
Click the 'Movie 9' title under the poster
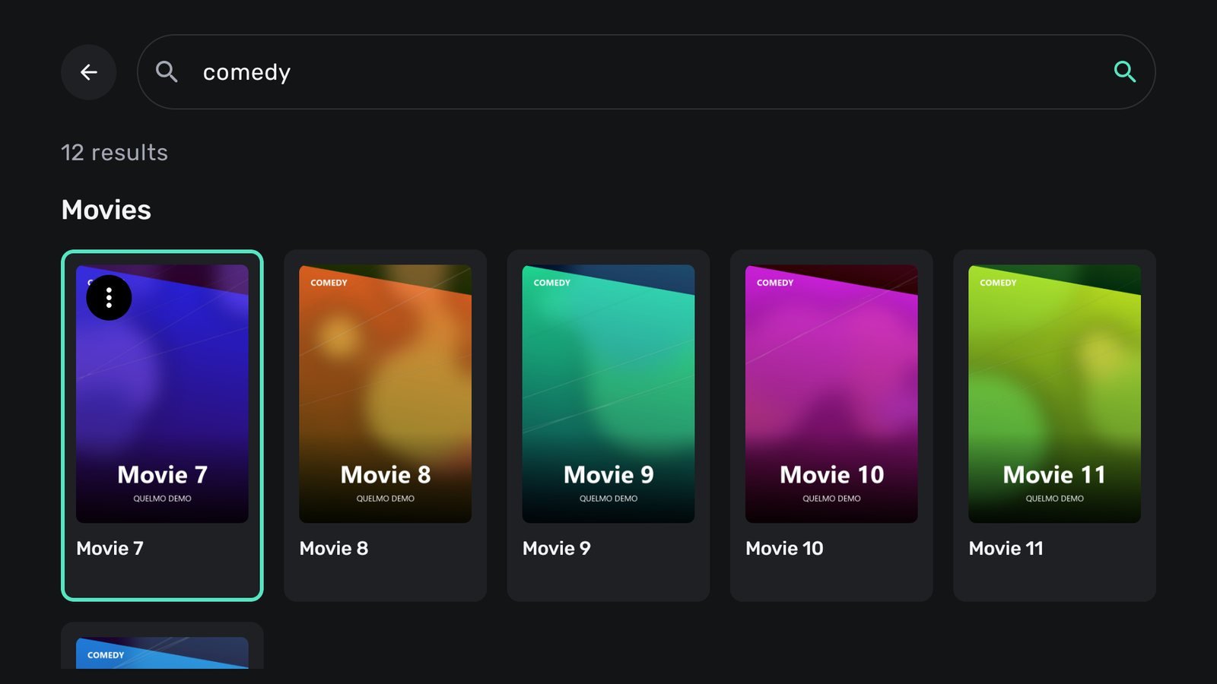click(556, 549)
